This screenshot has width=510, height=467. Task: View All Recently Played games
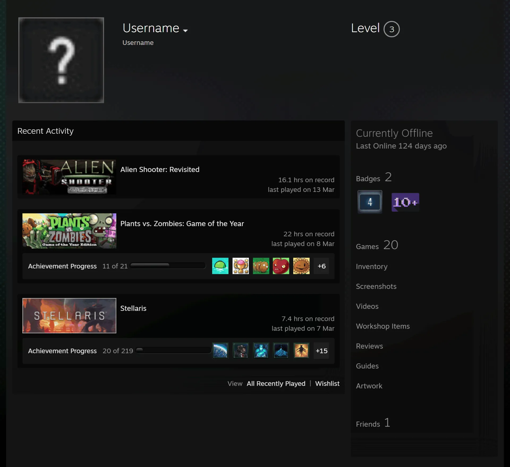(x=276, y=384)
